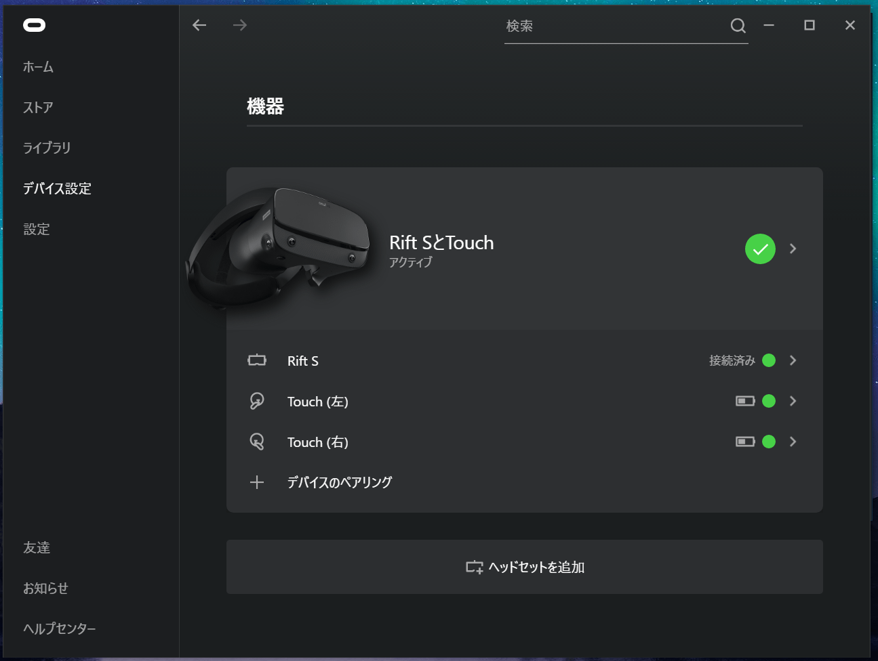
Task: Open ヘルプセンター in the sidebar
Action: [60, 628]
